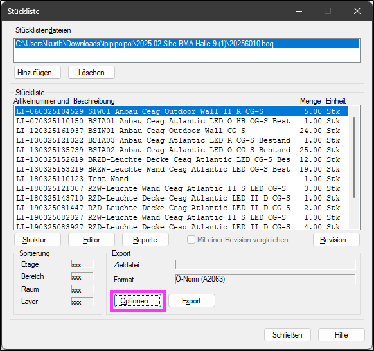Select row LI-180325110123 Test Wand
374x351 pixels.
coord(181,179)
